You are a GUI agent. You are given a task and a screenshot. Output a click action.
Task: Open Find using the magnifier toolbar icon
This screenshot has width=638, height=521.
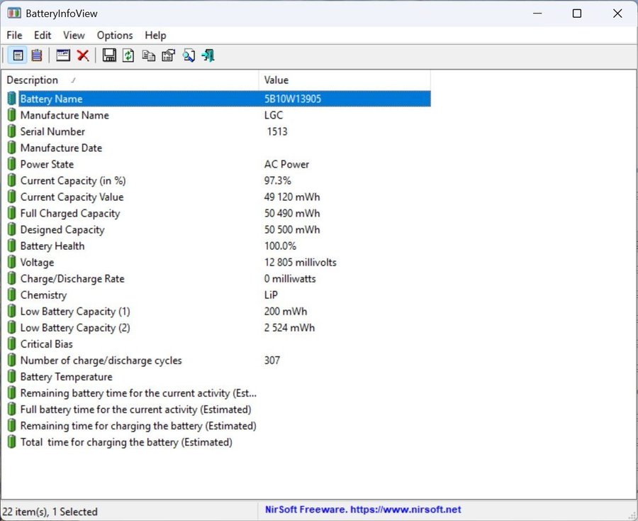click(x=189, y=55)
